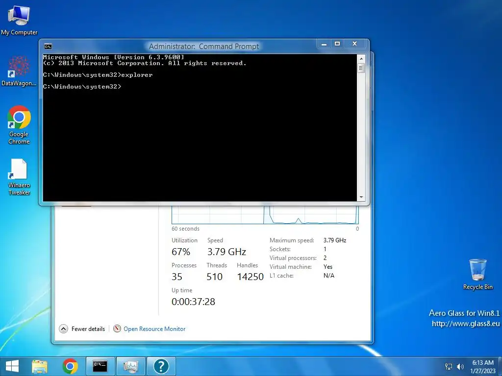Switch to Task Manager taskbar button
This screenshot has height=376, width=502.
130,366
